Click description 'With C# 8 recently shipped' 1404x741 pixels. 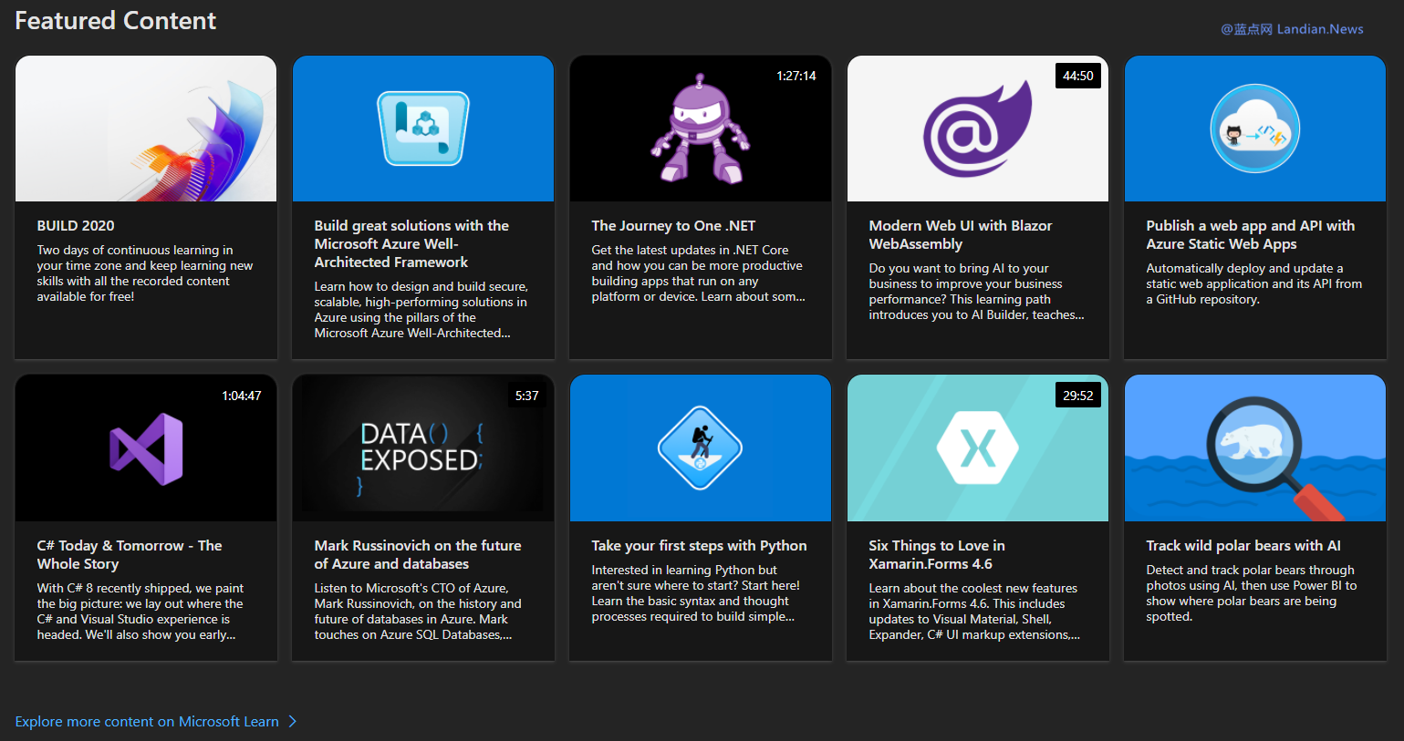[x=140, y=612]
